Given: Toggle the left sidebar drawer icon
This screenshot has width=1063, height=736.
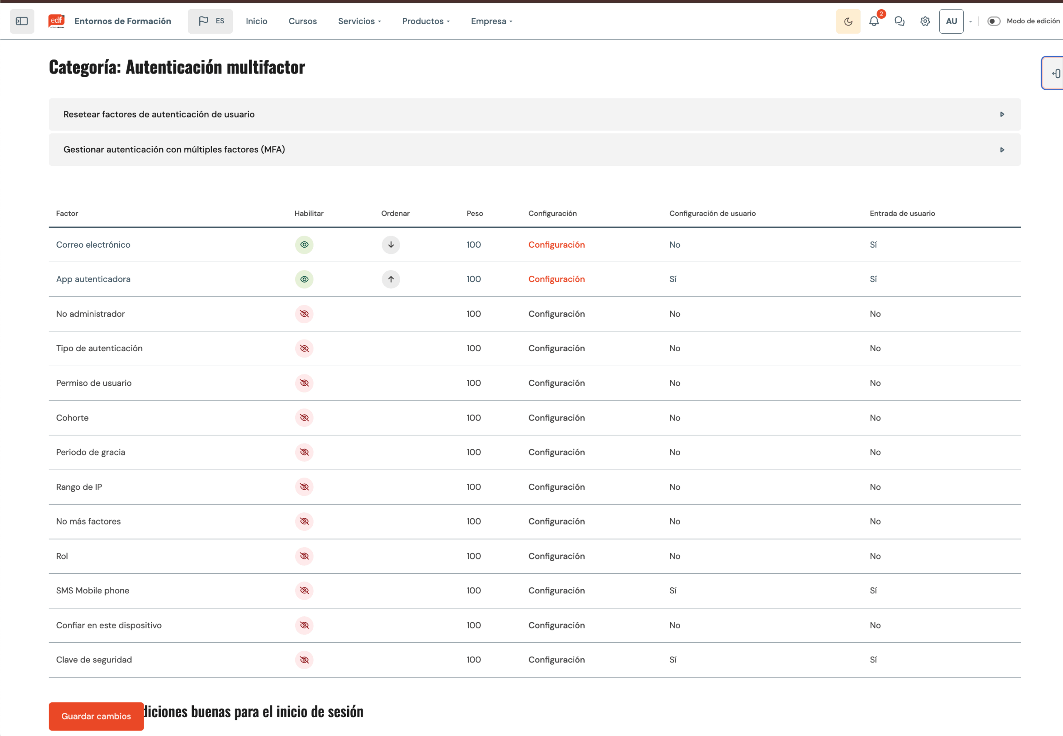Looking at the screenshot, I should (22, 21).
